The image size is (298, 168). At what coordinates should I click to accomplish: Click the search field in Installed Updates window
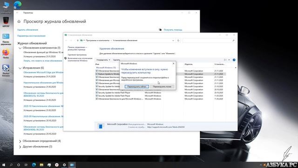pyautogui.click(x=209, y=41)
